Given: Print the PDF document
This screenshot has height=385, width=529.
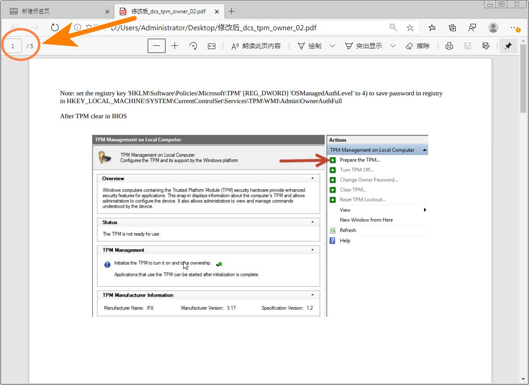Looking at the screenshot, I should (x=449, y=46).
